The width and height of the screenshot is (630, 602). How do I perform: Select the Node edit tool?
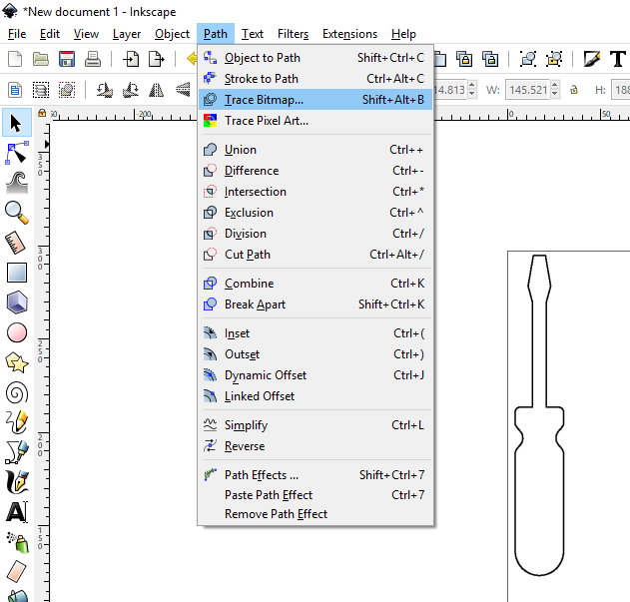[16, 153]
